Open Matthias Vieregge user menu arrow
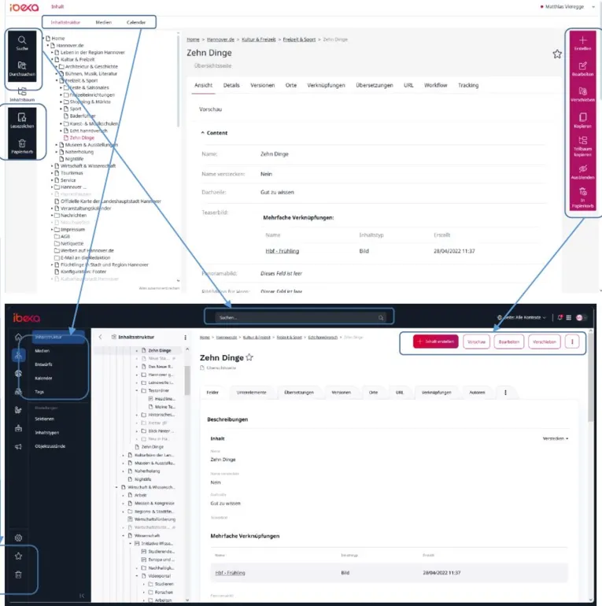The image size is (602, 606). click(593, 6)
